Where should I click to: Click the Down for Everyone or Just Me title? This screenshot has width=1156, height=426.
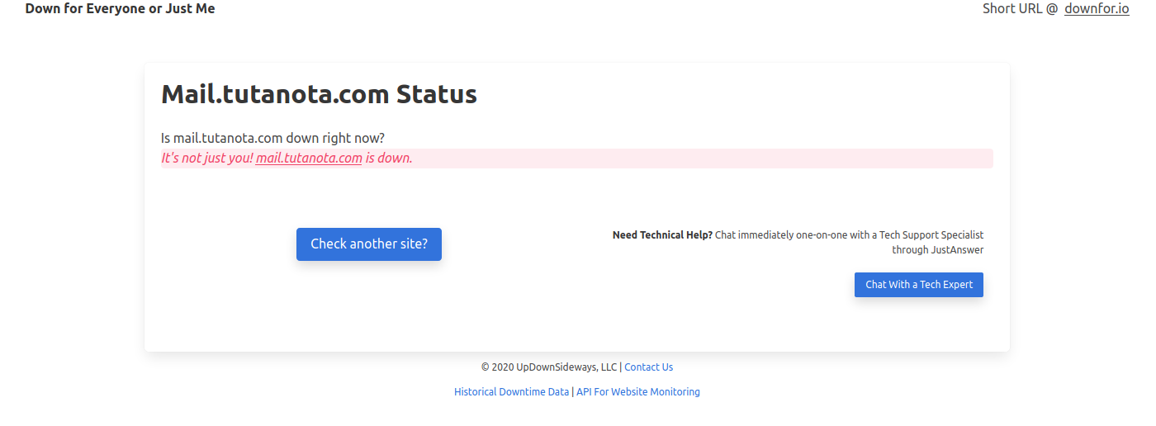click(x=120, y=9)
